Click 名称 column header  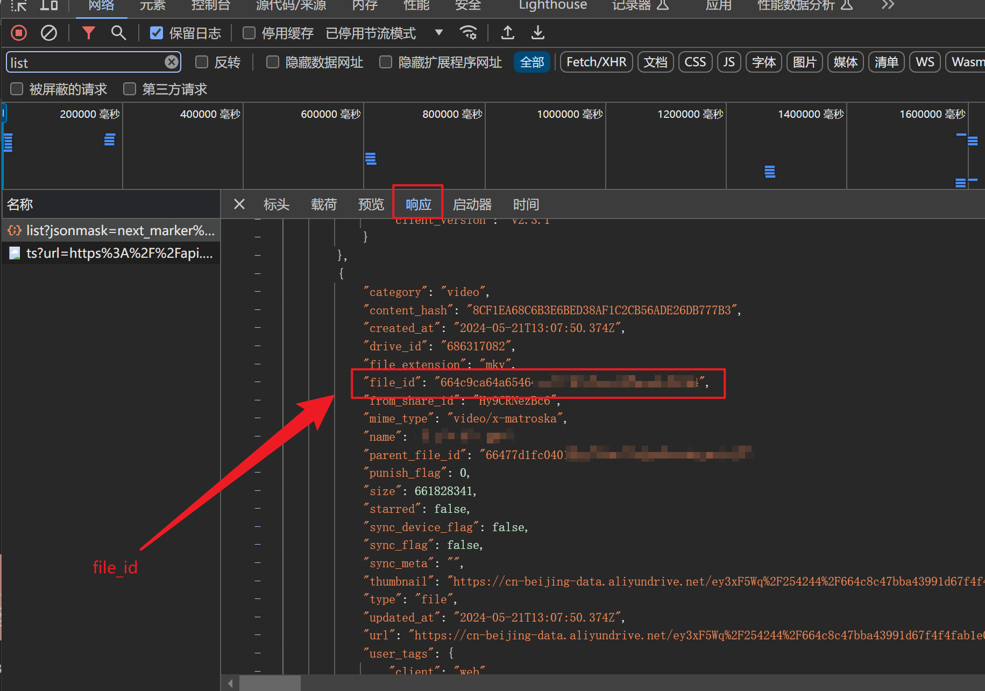[x=110, y=205]
